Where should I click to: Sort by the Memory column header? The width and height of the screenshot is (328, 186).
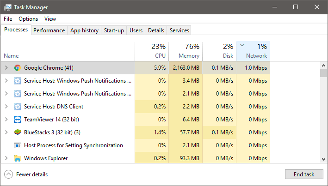tap(186, 51)
